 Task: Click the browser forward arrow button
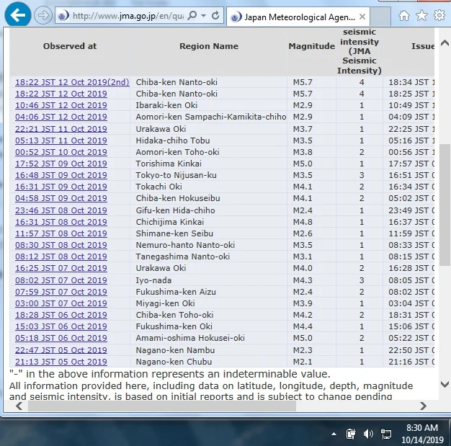(x=43, y=15)
